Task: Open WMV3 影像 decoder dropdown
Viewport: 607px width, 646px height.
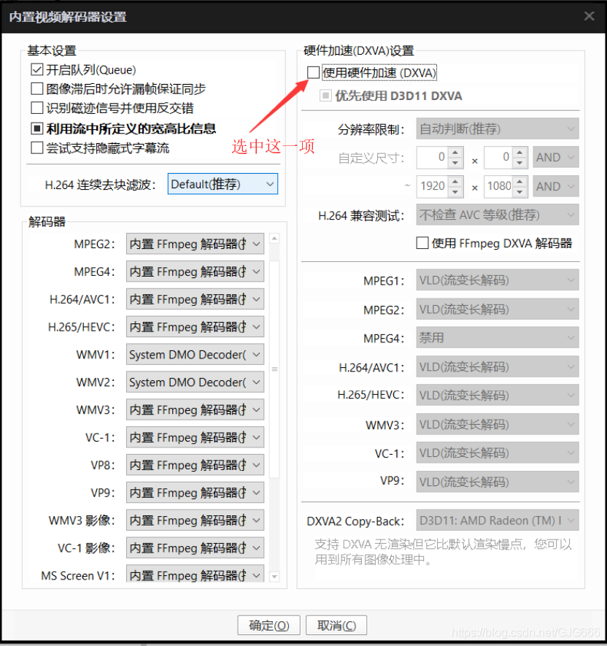Action: click(196, 520)
